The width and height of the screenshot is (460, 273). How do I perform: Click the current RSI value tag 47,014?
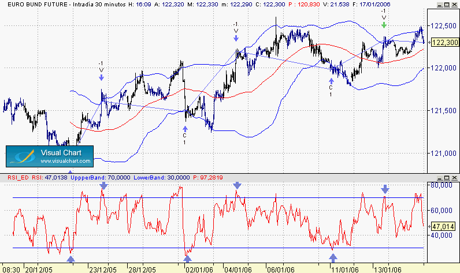coord(444,226)
